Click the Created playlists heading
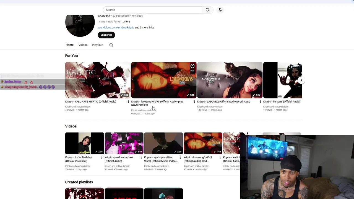The width and height of the screenshot is (354, 199). point(79,182)
